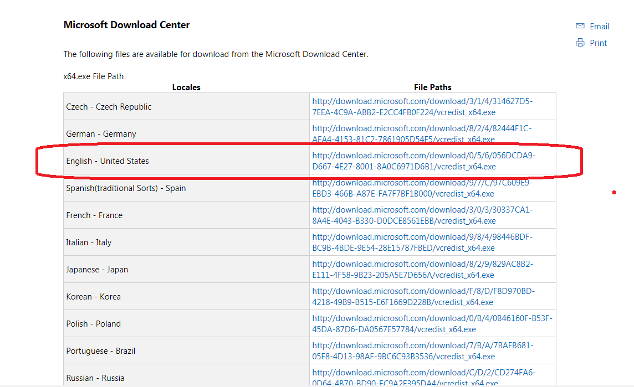Open the Czech Republic vcredist_x64.exe download link

422,107
